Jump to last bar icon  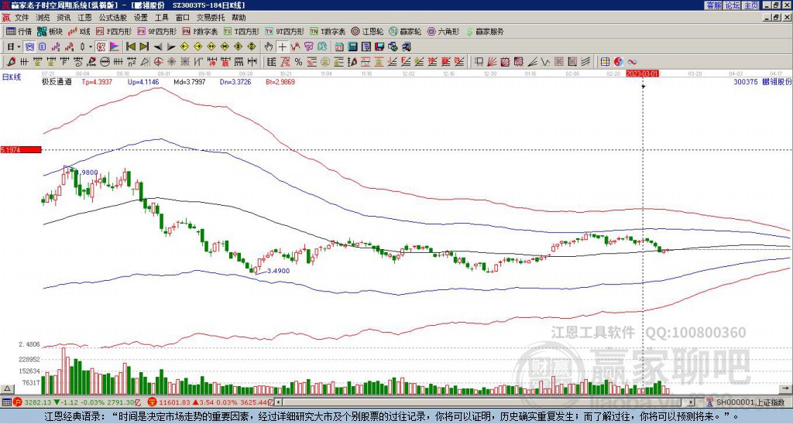[x=144, y=47]
